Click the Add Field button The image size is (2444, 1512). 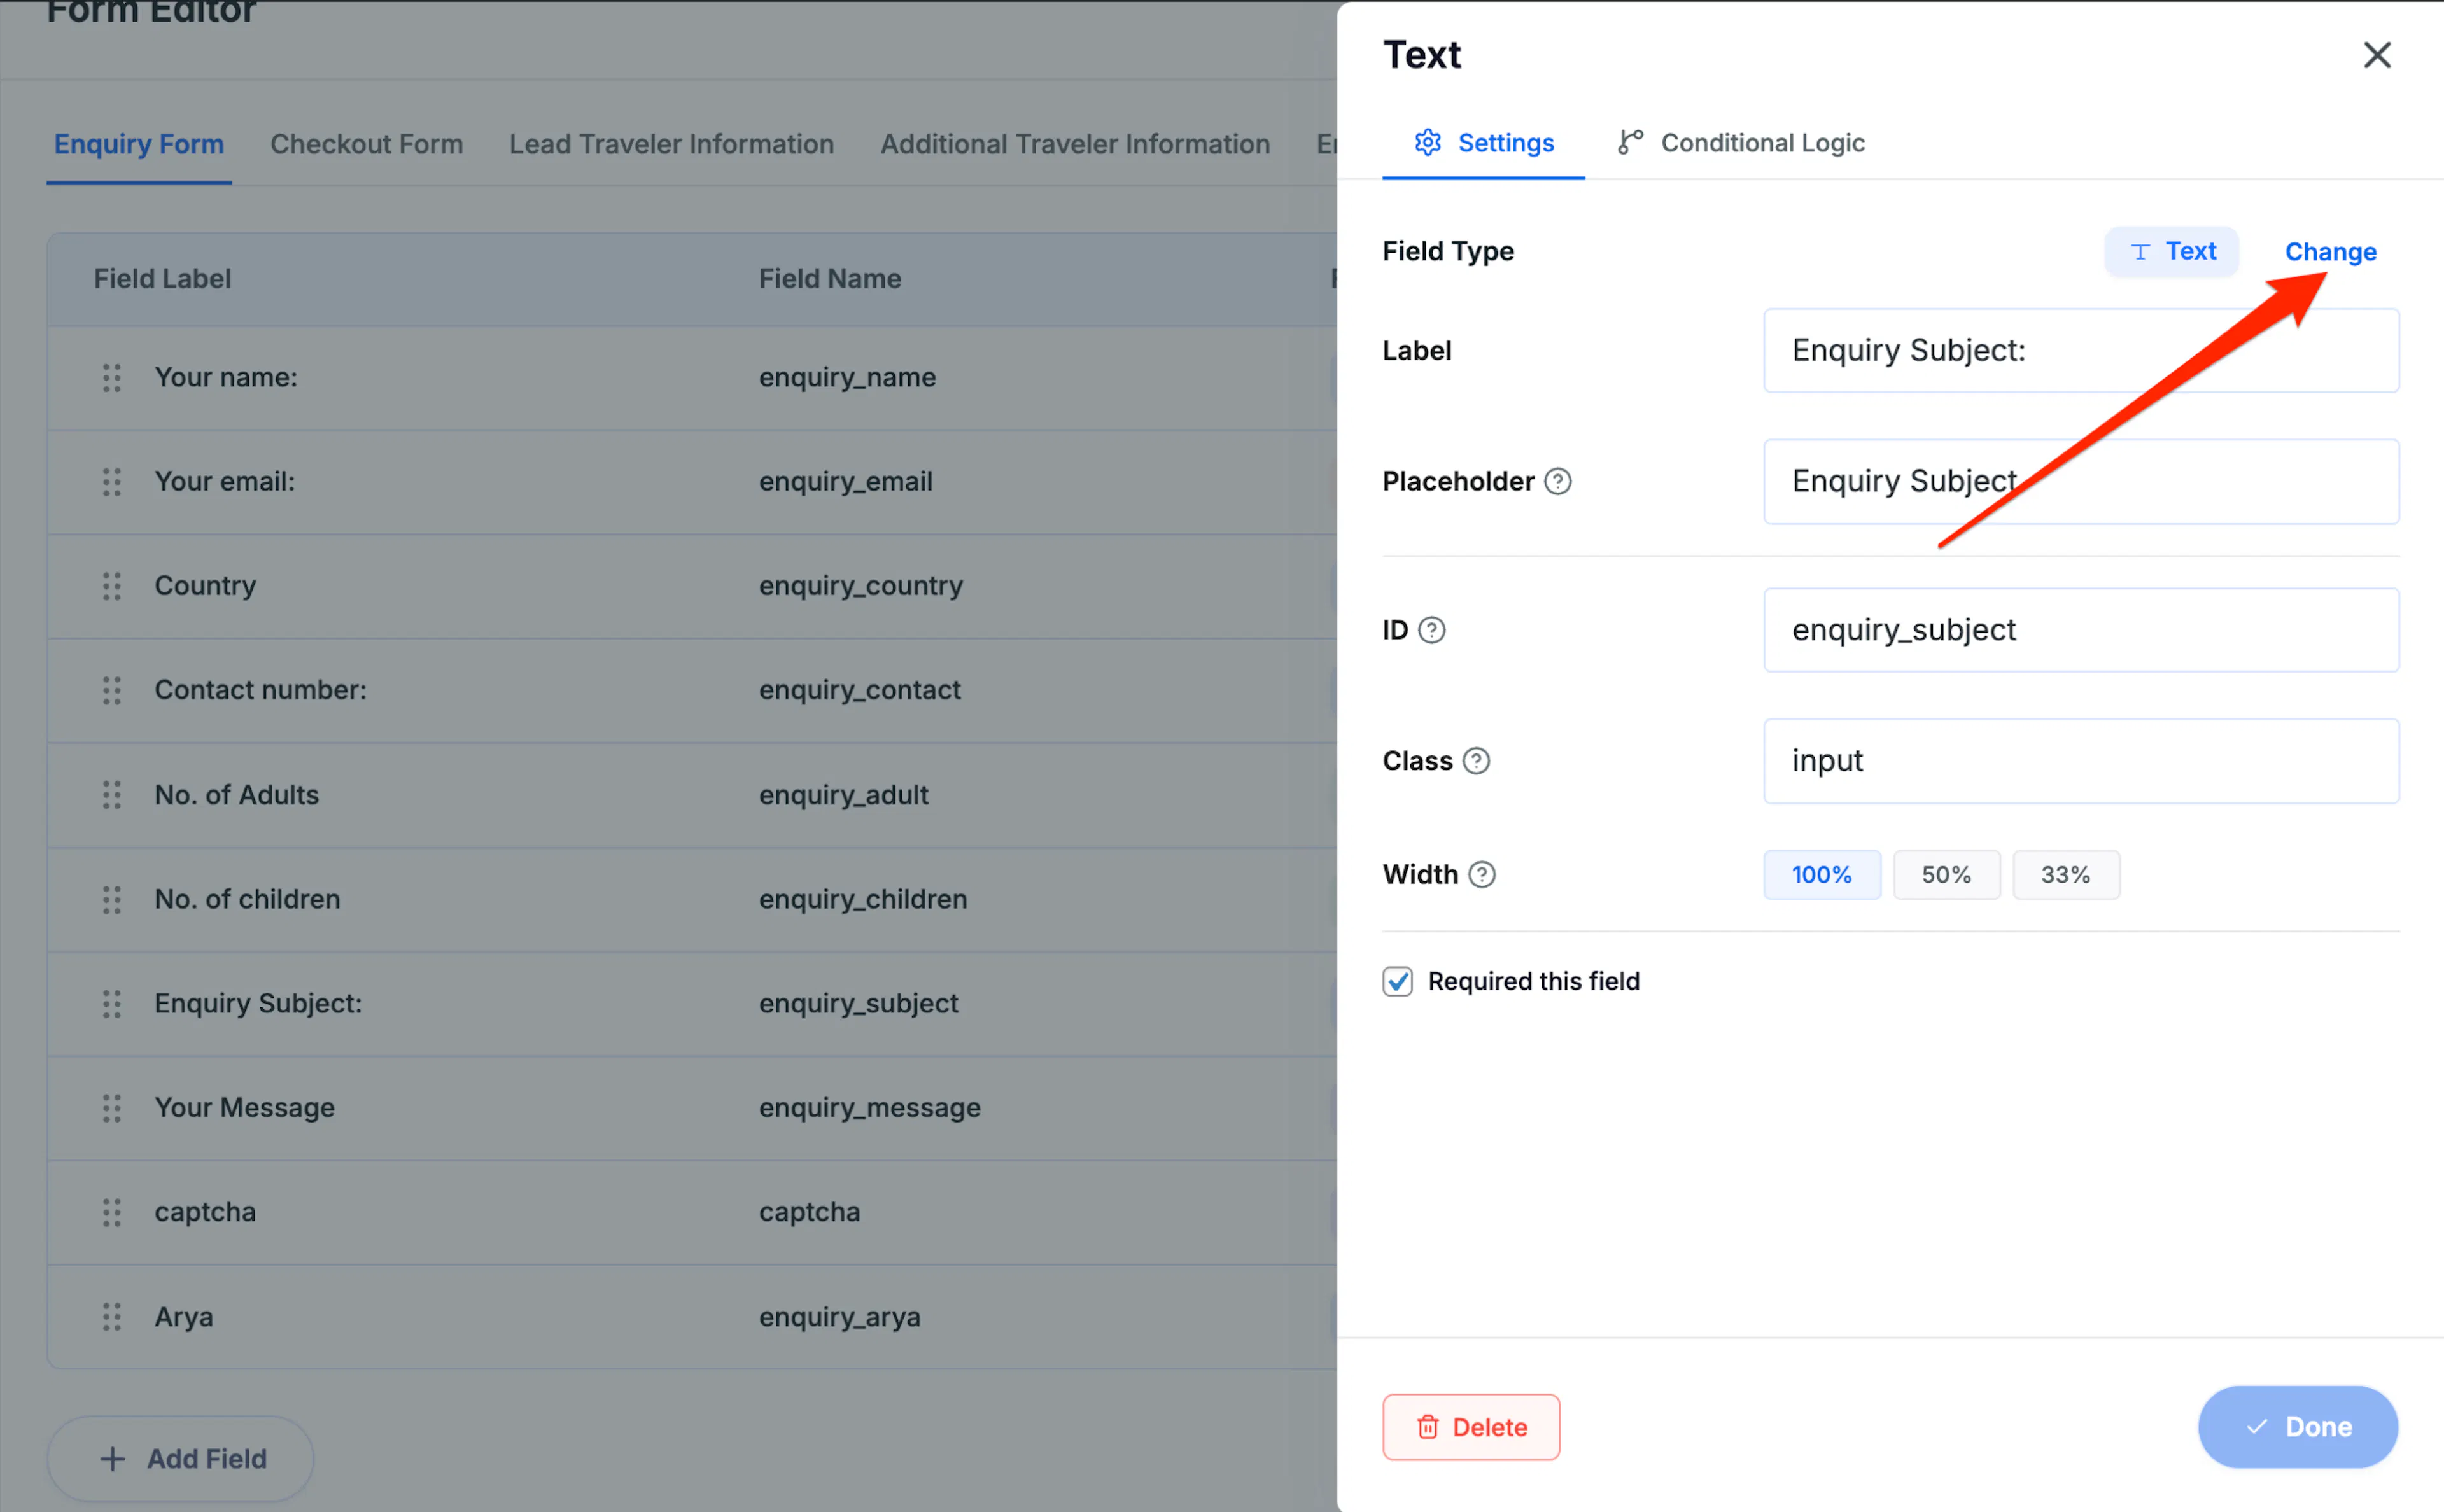tap(181, 1459)
